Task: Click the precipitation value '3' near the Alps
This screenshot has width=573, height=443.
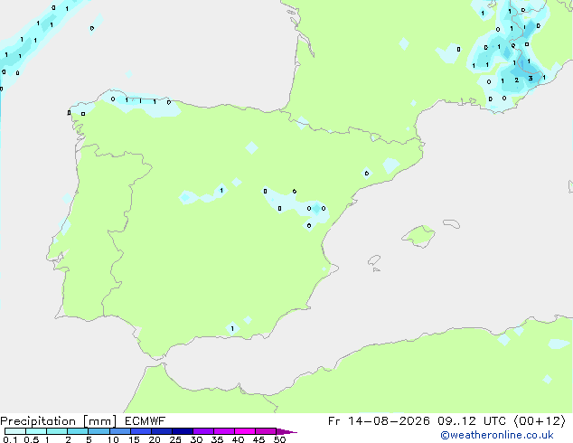Action: tap(531, 79)
